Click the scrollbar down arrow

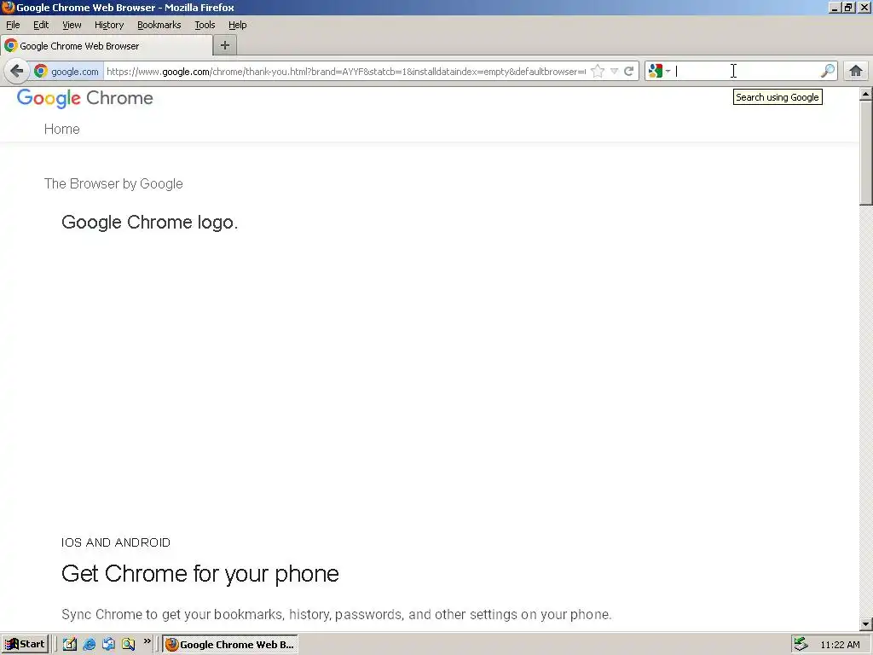click(x=866, y=624)
